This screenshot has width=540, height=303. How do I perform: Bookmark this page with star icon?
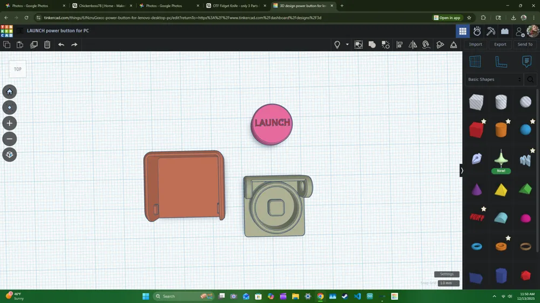click(469, 18)
